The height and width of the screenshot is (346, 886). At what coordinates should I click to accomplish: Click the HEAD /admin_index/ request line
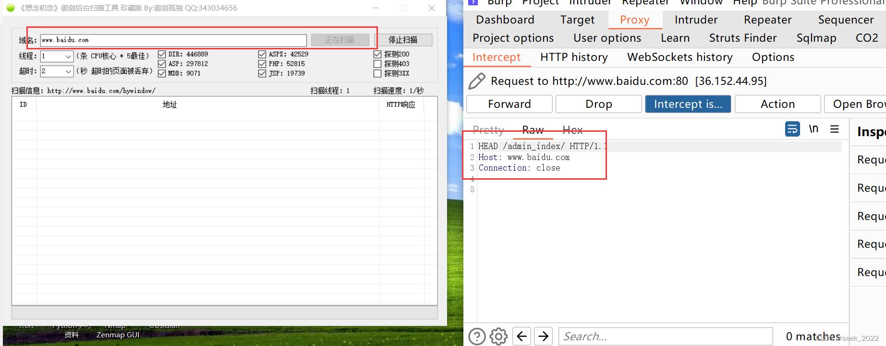point(543,146)
